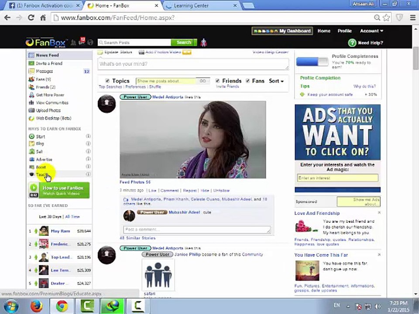Click the Sell info icon
The width and height of the screenshot is (419, 314).
88,151
